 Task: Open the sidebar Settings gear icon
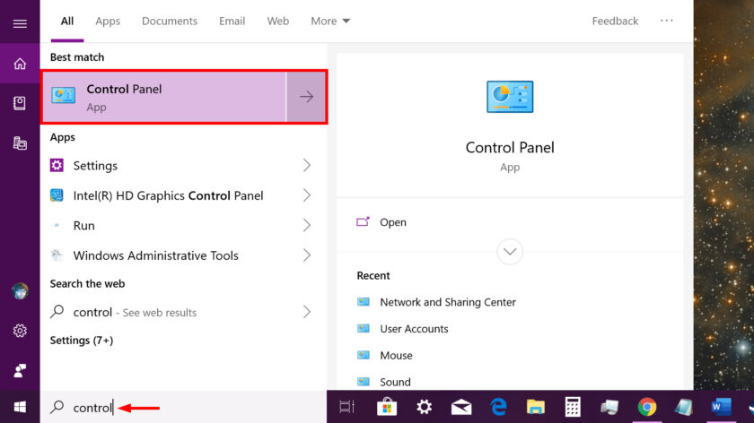[x=20, y=331]
